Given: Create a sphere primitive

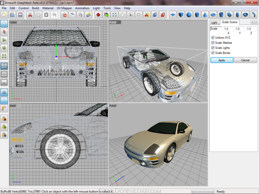Looking at the screenshot, I should point(189,15).
